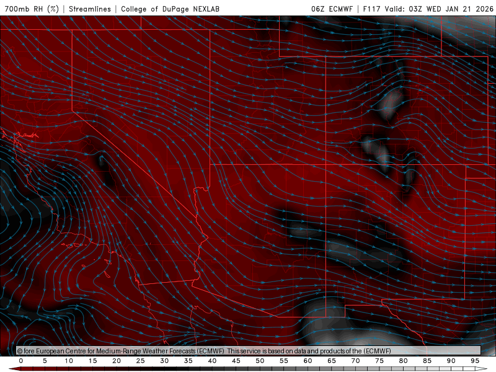Click the "80" color scale label
This screenshot has width=496, height=372.
pyautogui.click(x=403, y=361)
